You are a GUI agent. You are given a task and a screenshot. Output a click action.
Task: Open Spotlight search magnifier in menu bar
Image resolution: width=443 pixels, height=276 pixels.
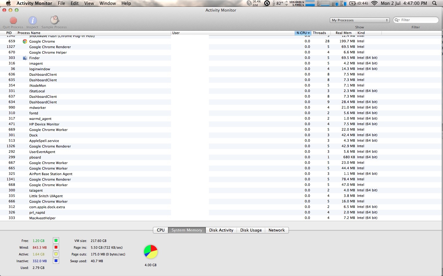coord(434,3)
